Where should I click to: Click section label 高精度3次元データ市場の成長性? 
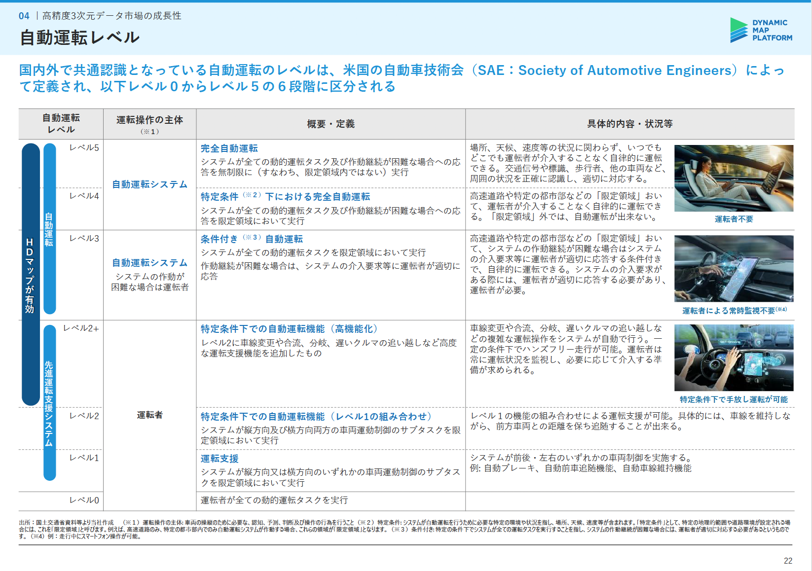(x=112, y=16)
